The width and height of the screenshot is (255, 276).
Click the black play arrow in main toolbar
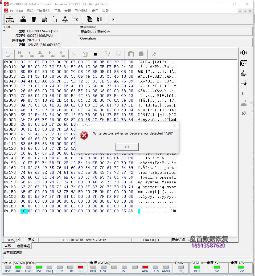(x=113, y=19)
